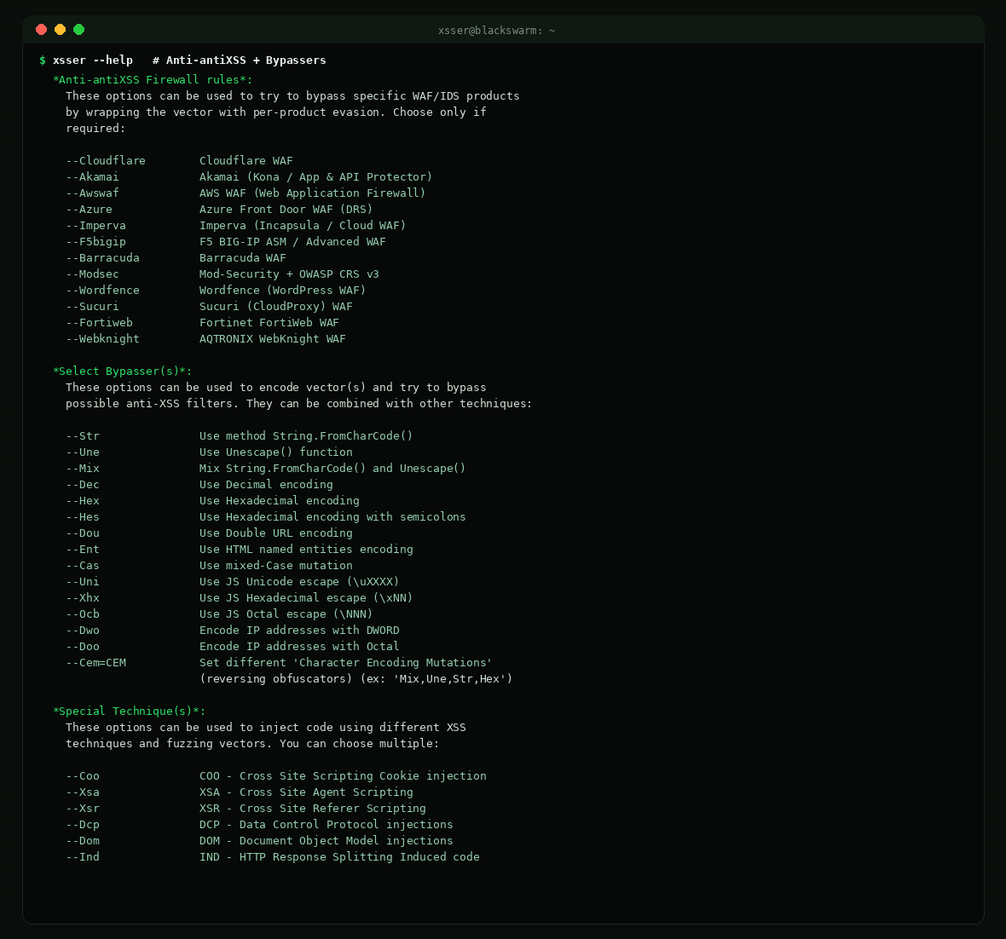Select the --Xsa option text
The height and width of the screenshot is (939, 1006).
click(83, 792)
